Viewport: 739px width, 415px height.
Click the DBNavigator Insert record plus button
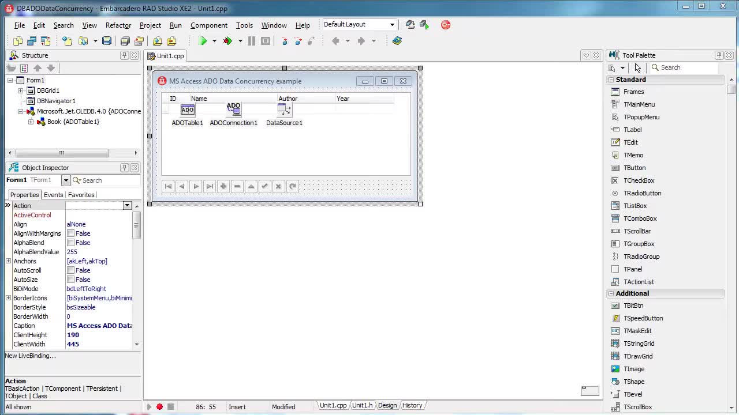tap(223, 186)
